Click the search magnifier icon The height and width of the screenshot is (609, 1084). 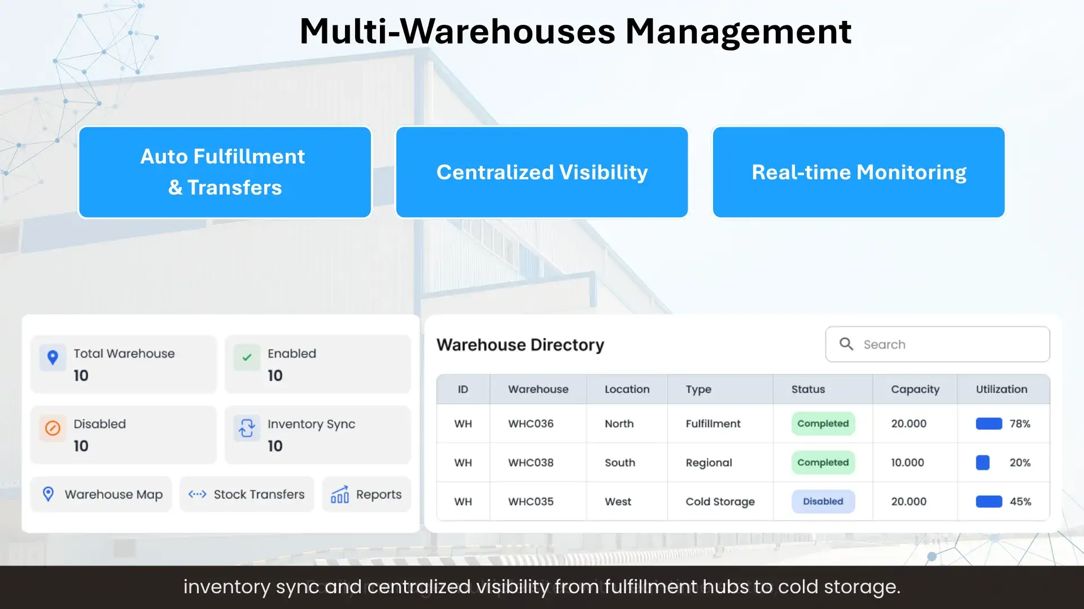846,344
